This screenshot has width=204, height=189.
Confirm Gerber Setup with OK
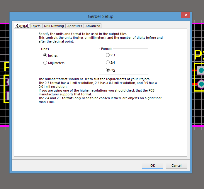[x=152, y=166]
